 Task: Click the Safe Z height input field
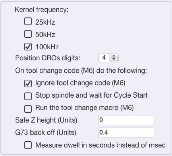point(126,120)
